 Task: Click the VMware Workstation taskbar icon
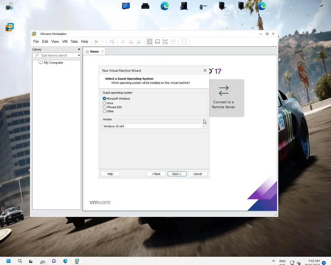(77, 261)
